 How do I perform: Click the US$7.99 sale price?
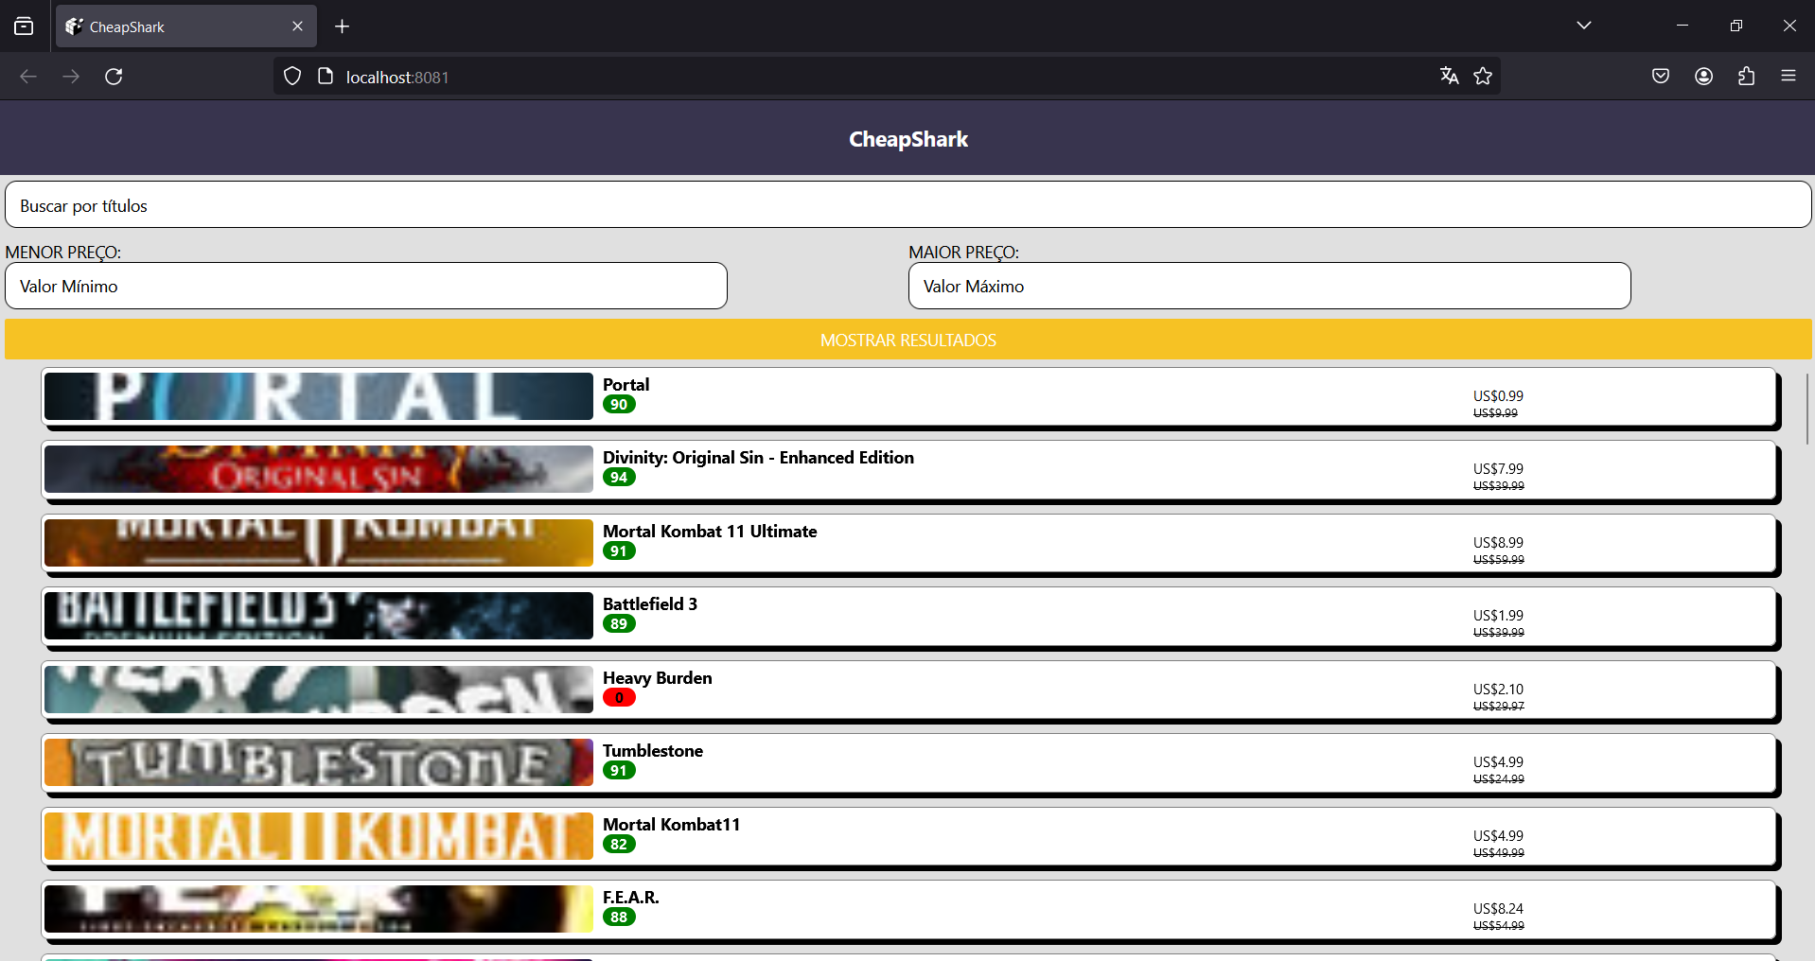pyautogui.click(x=1498, y=468)
